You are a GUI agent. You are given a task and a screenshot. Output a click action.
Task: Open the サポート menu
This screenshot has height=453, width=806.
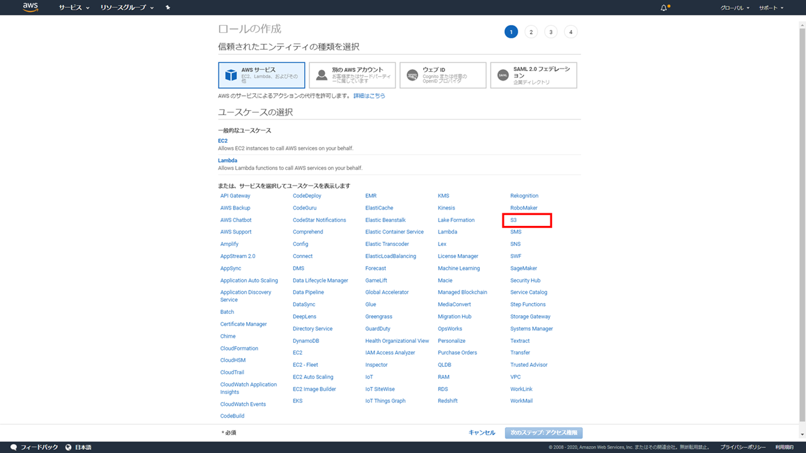click(x=771, y=8)
